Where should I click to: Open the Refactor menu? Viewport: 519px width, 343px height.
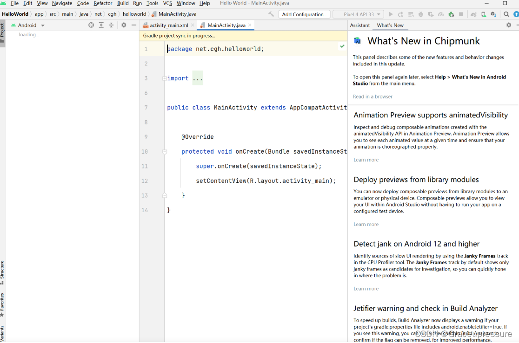[103, 3]
